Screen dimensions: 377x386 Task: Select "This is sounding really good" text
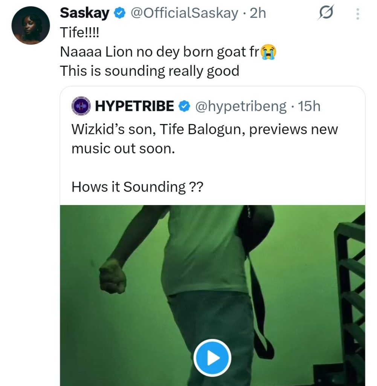pyautogui.click(x=150, y=71)
